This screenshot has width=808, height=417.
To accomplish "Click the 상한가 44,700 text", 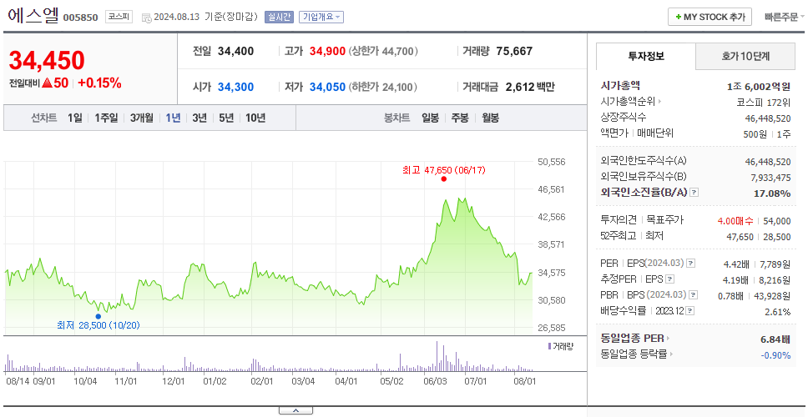I will [x=383, y=52].
